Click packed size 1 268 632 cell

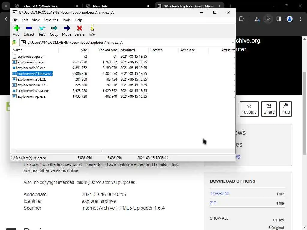coord(110,62)
